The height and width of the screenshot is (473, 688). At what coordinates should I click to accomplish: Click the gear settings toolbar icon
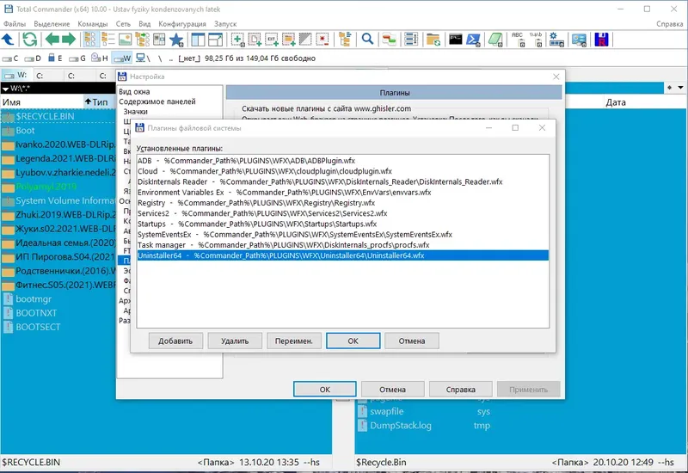tap(556, 40)
